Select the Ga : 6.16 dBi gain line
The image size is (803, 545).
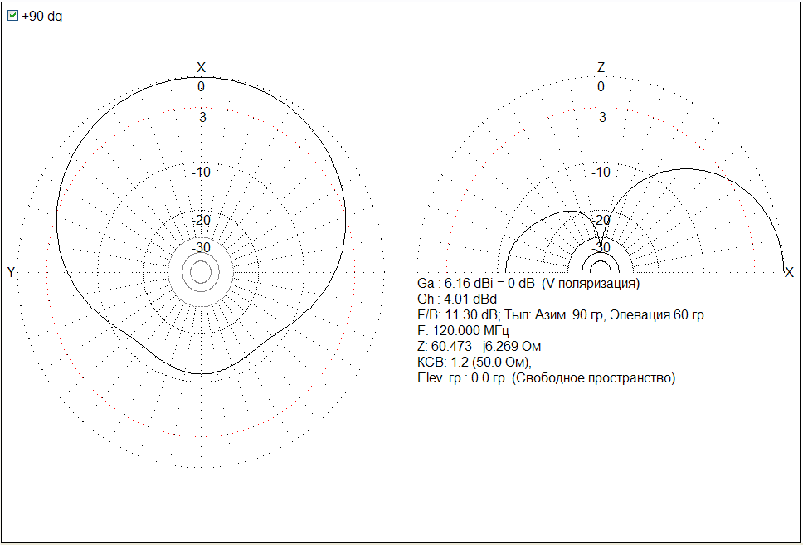tap(528, 284)
